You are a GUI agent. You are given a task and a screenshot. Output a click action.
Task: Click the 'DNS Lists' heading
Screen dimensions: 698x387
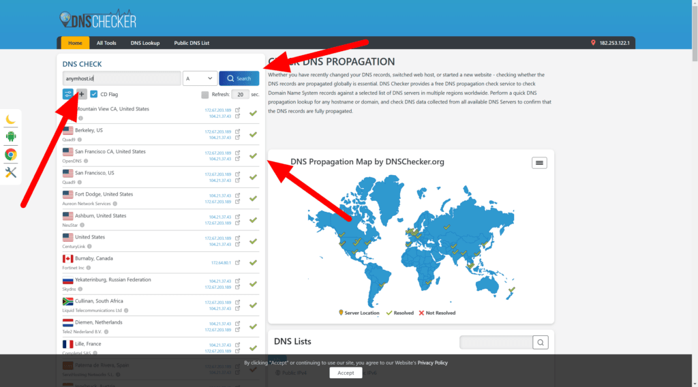[x=292, y=341]
